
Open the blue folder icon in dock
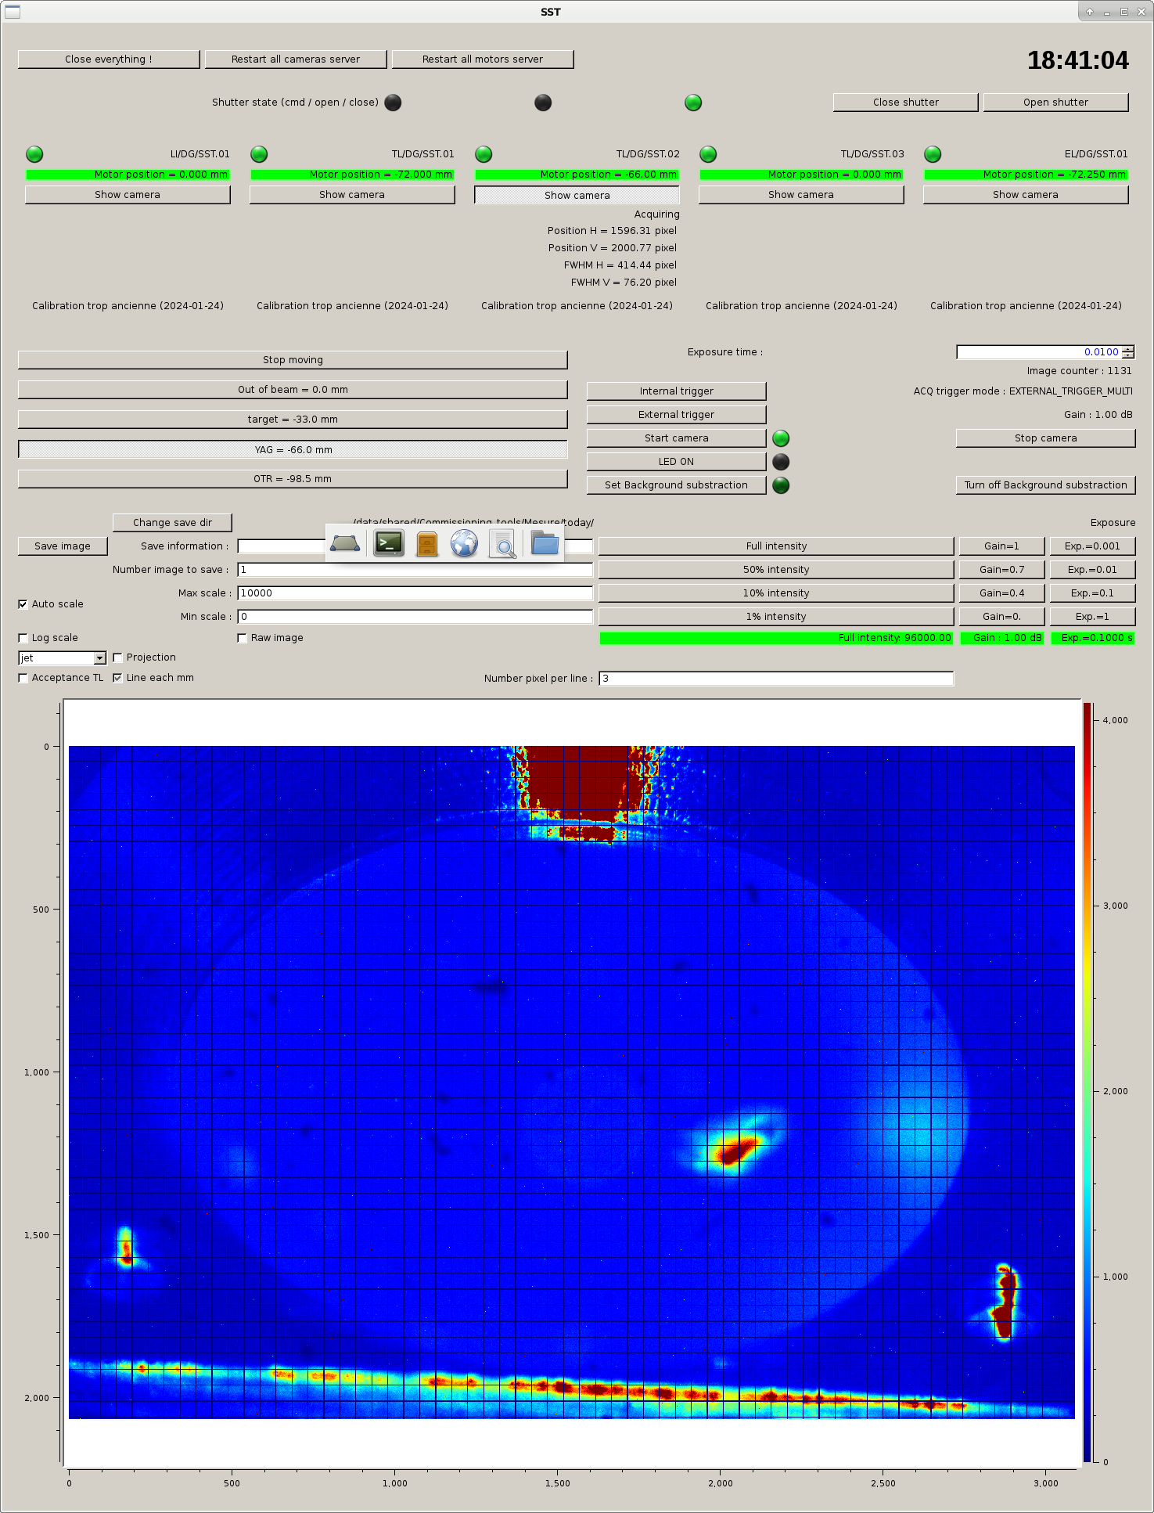[x=545, y=542]
